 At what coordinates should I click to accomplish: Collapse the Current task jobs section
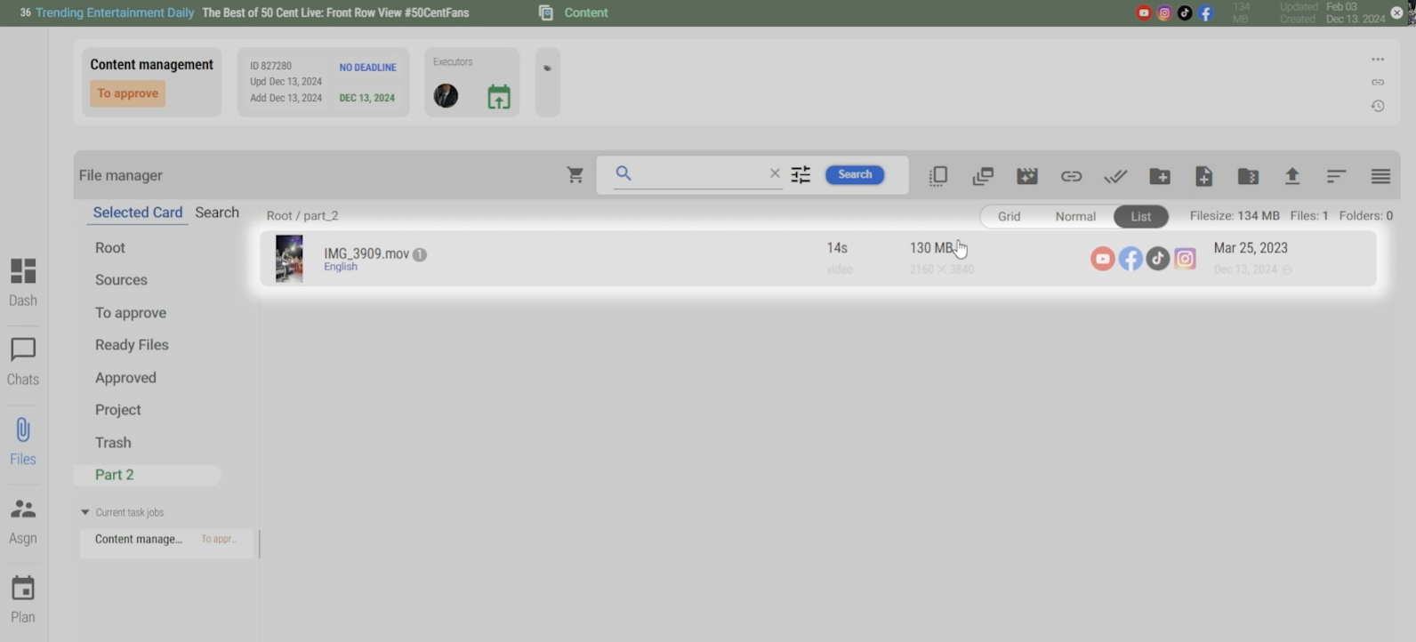tap(85, 512)
